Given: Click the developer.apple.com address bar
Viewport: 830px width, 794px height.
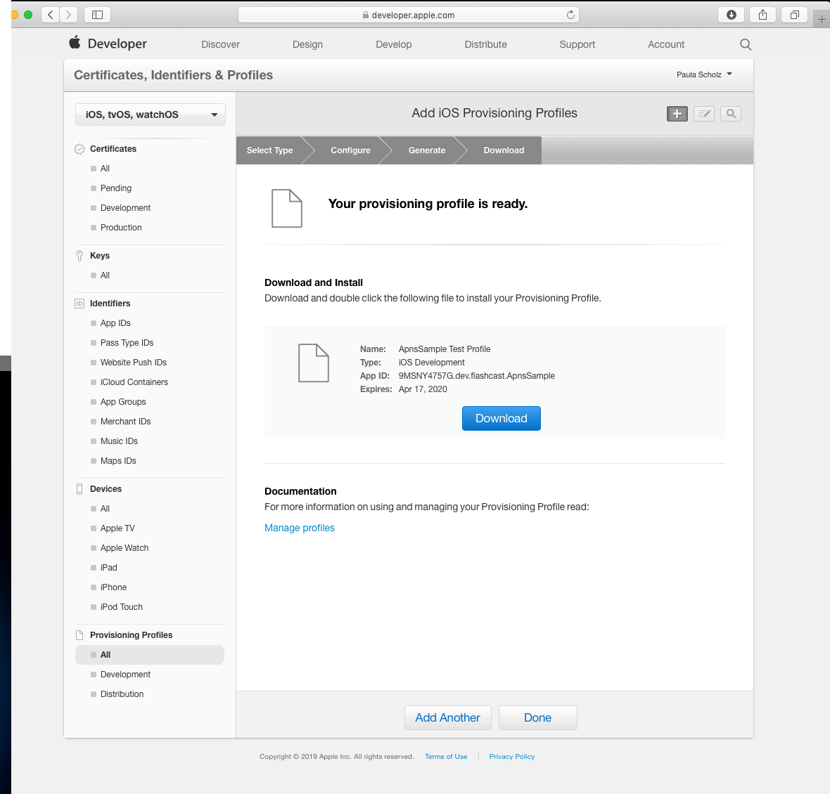Looking at the screenshot, I should [408, 15].
